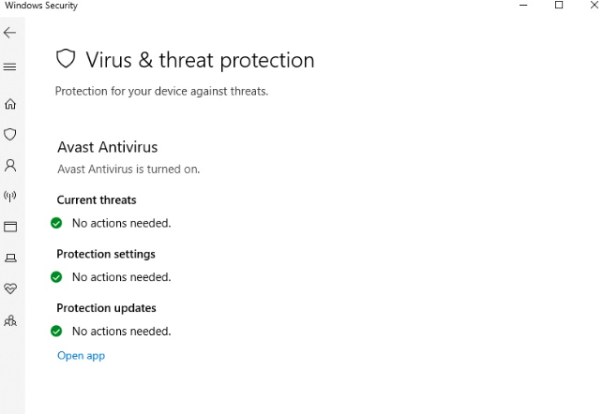Go to the Home section
Viewport: 603px width, 414px height.
click(x=10, y=104)
